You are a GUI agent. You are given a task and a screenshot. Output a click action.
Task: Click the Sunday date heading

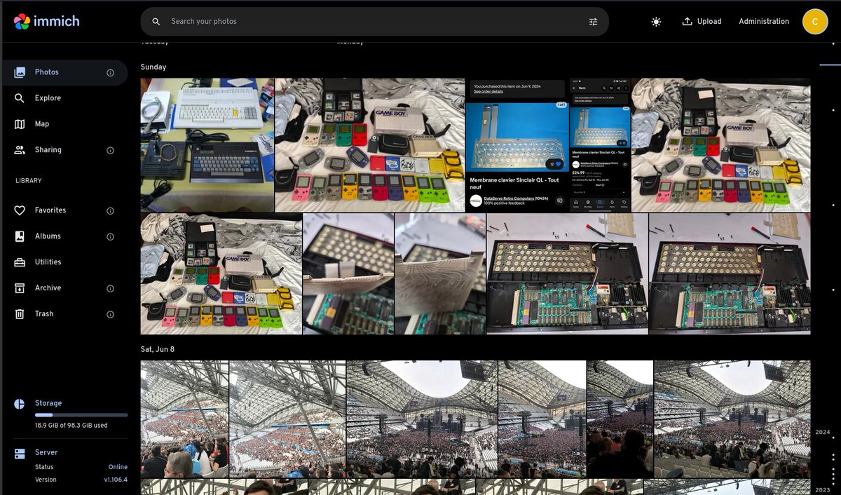pos(153,67)
